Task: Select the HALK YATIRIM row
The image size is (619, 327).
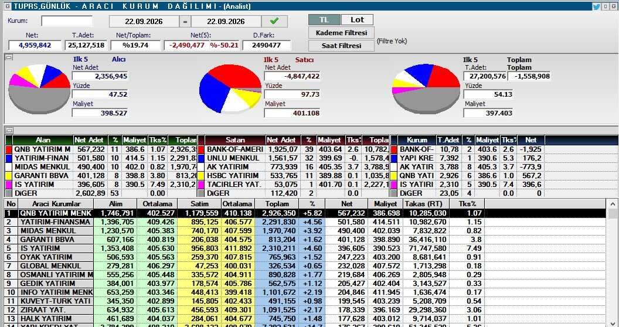Action: (x=306, y=318)
